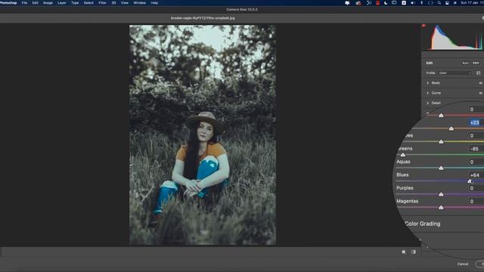Click the Purples slider handle

[x=441, y=194]
